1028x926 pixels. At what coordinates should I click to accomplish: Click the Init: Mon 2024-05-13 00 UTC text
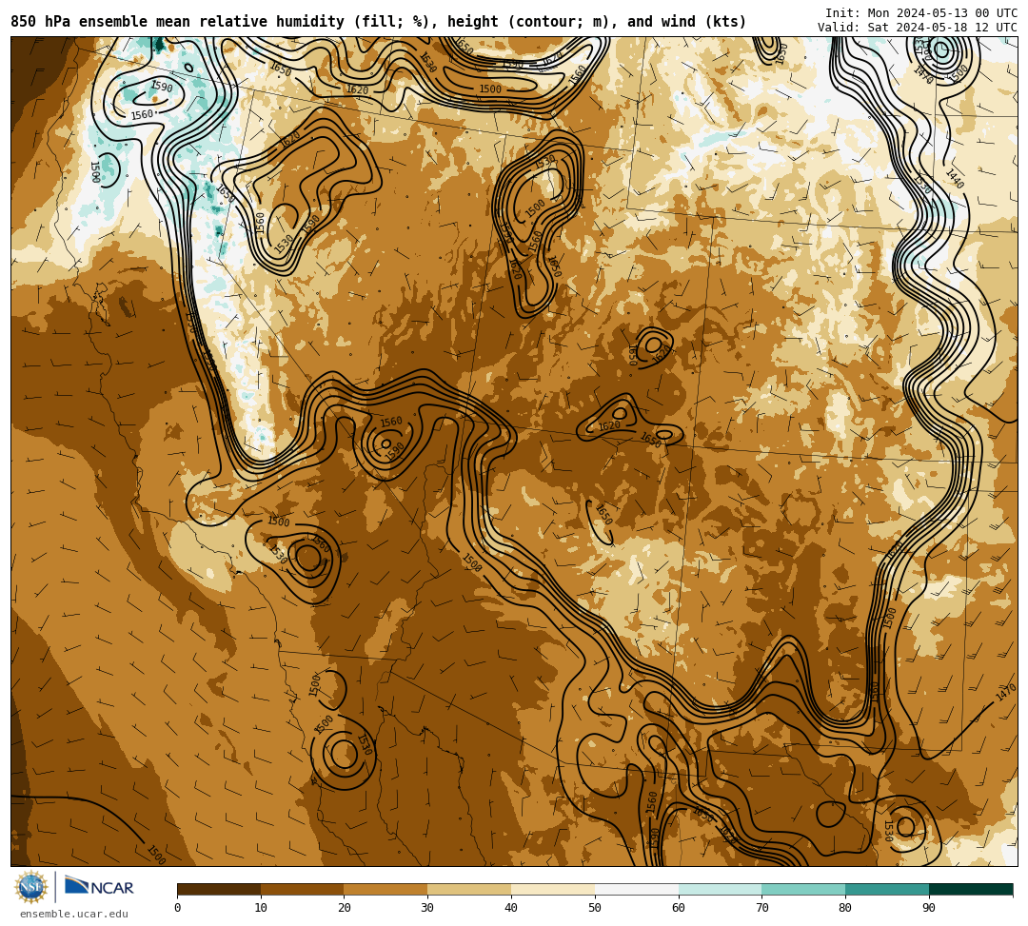[x=921, y=13]
